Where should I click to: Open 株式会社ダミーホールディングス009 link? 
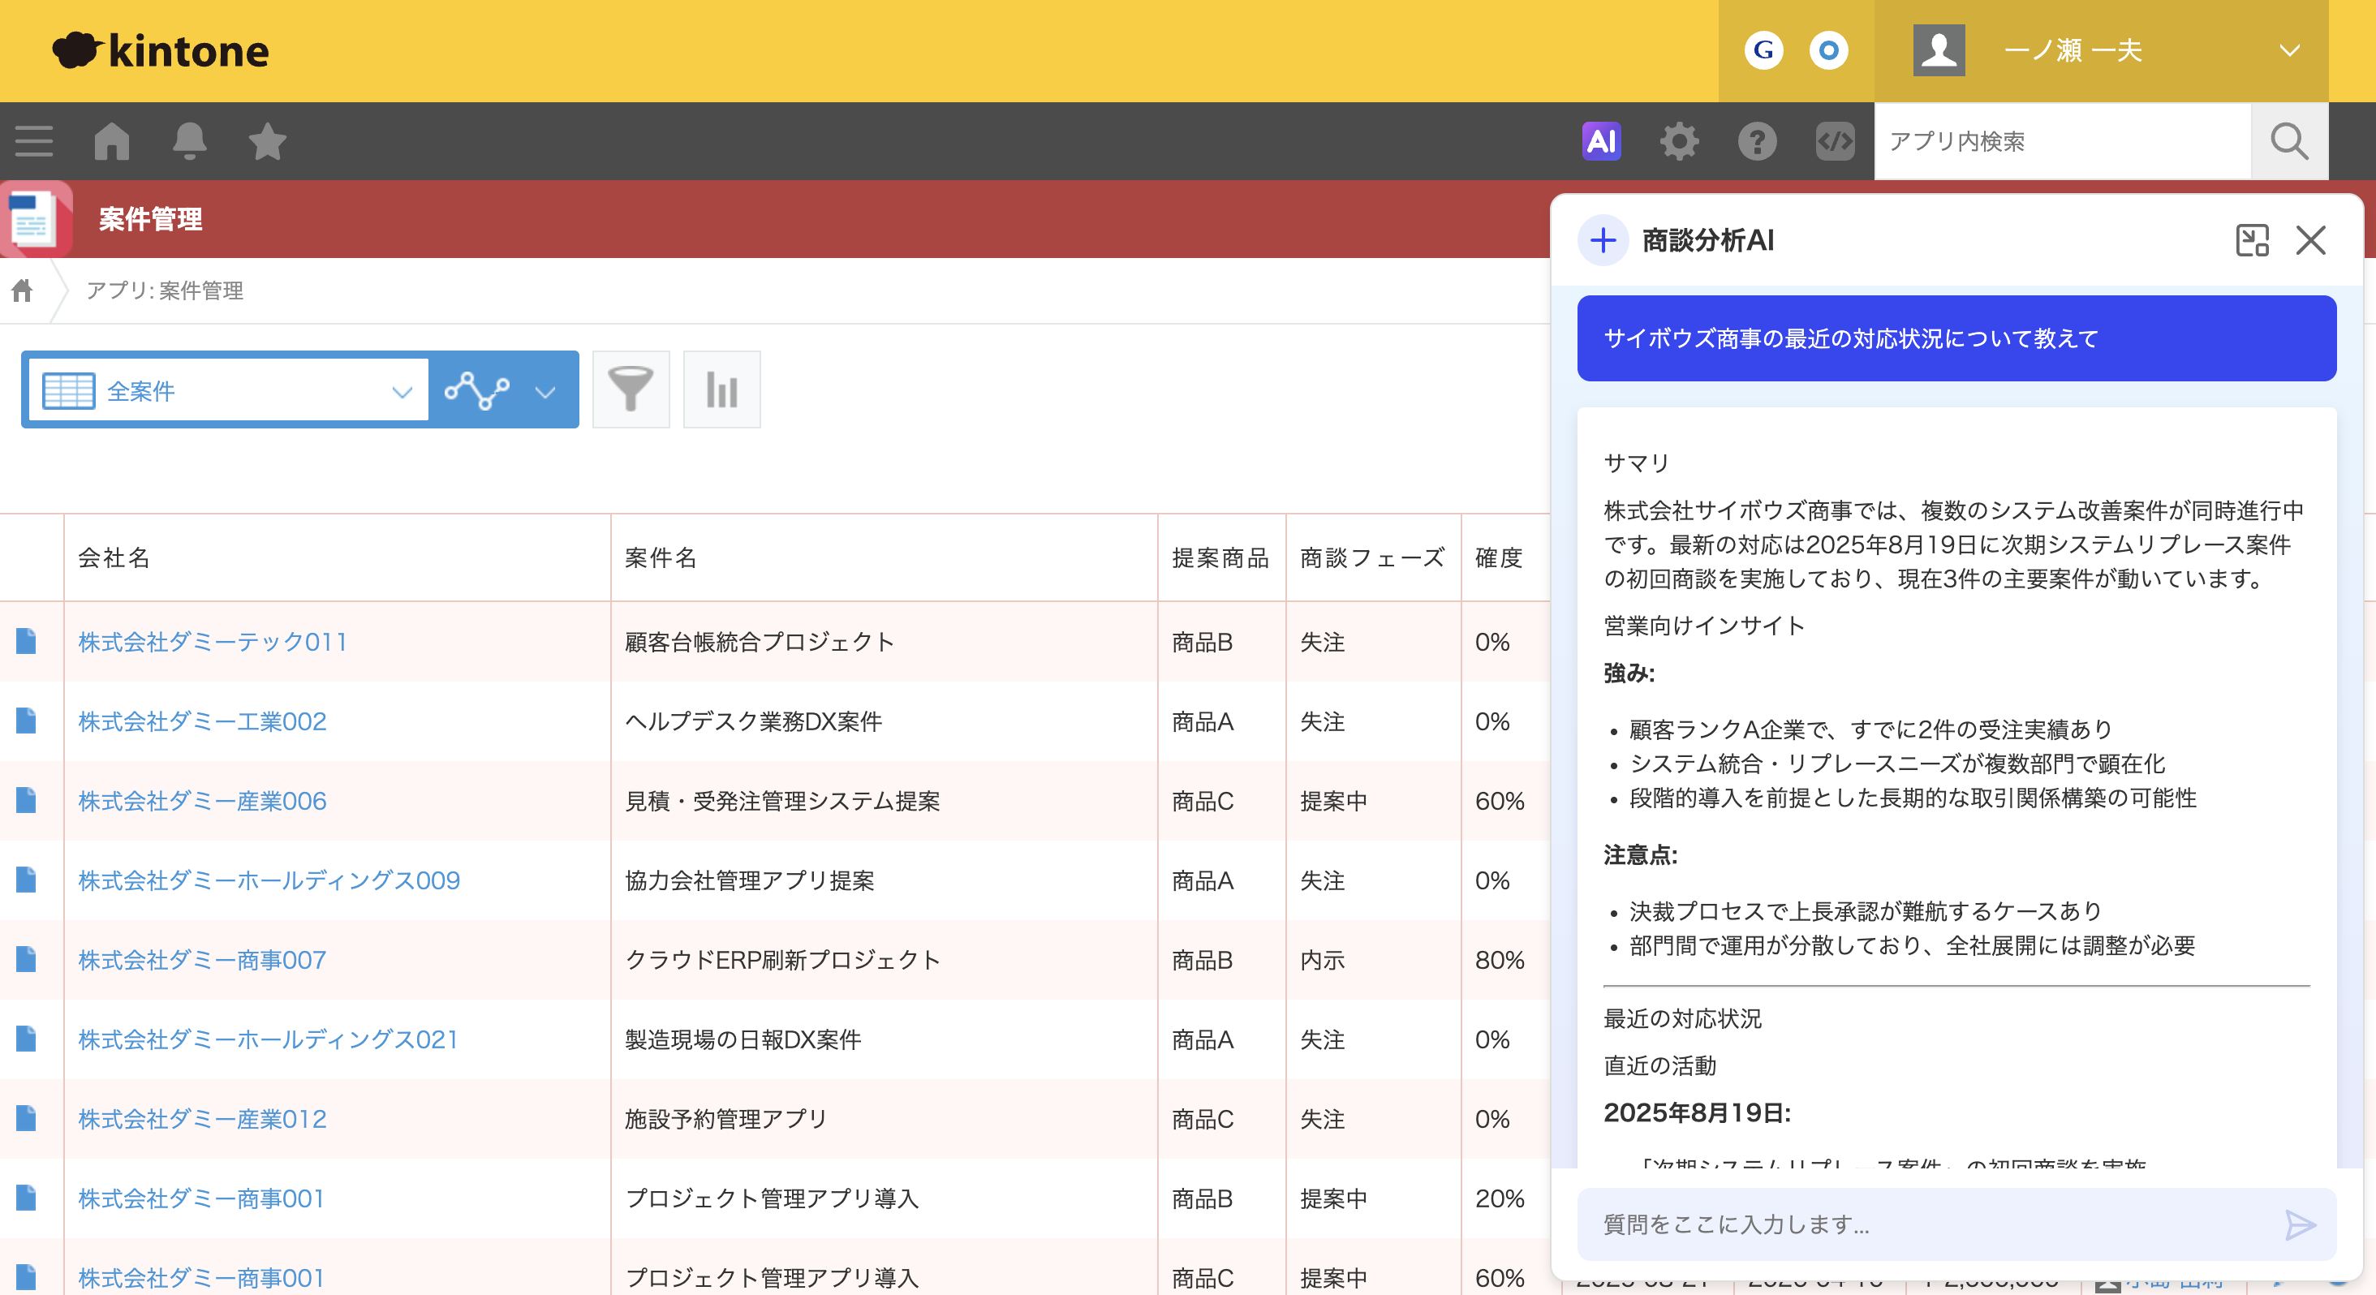(x=269, y=880)
